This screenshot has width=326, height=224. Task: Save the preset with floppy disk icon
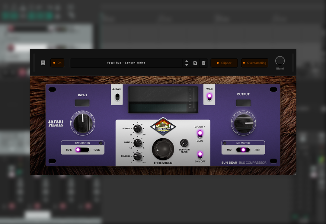point(195,63)
